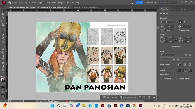The image size is (195, 109).
Task: Click the preflight red error indicator
Action: pyautogui.click(x=67, y=101)
